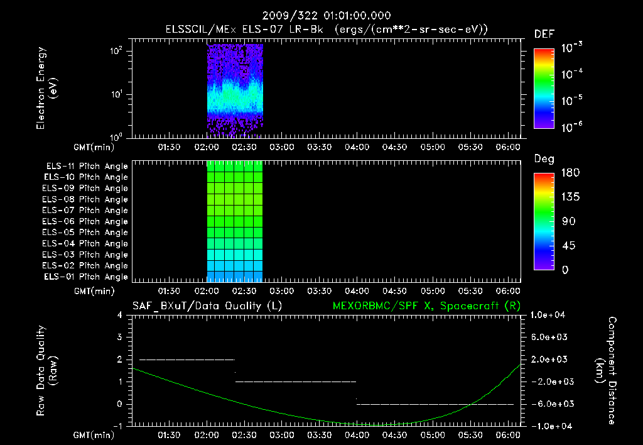Click the green 'MEXORBMC/SPF X, Spacecraft (R)' title
Screen dimensions: 643x445
click(x=426, y=306)
